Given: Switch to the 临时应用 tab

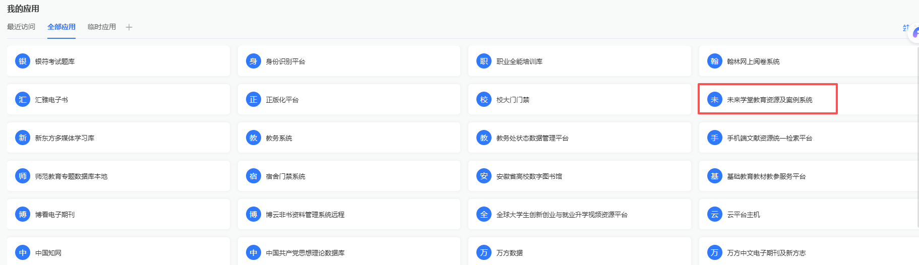Looking at the screenshot, I should click(x=102, y=27).
